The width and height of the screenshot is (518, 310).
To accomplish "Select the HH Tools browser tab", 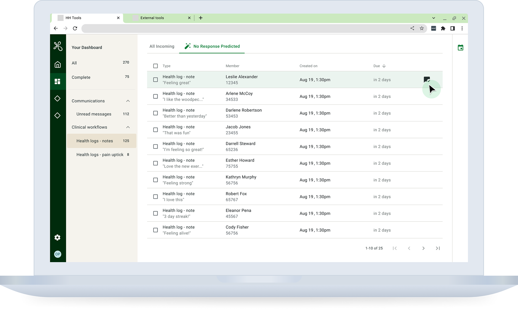I will click(87, 18).
